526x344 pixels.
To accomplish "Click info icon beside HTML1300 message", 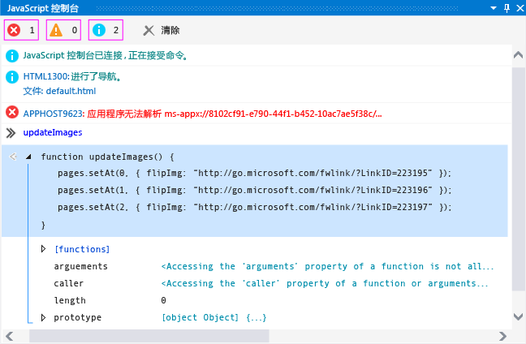I will click(12, 77).
